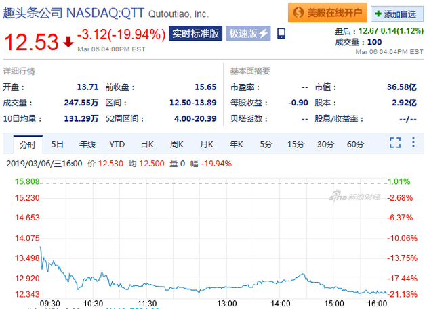This screenshot has width=427, height=309.
Task: Click the 52周区间 value 4.00-20.39
Action: 195,119
